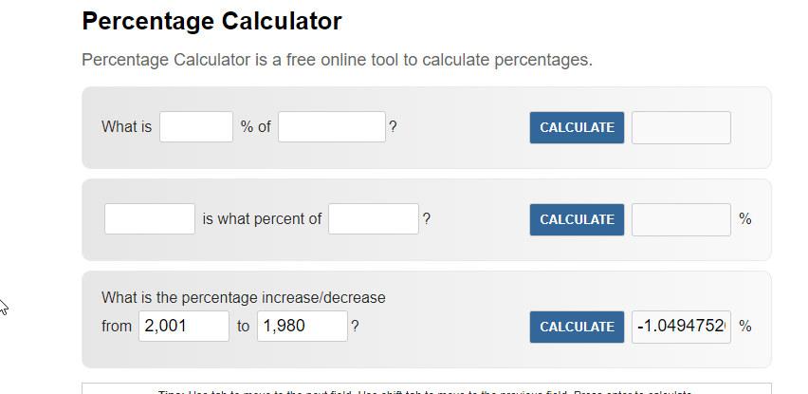Focus the empty field following "% of"
This screenshot has height=394, width=808.
click(331, 127)
